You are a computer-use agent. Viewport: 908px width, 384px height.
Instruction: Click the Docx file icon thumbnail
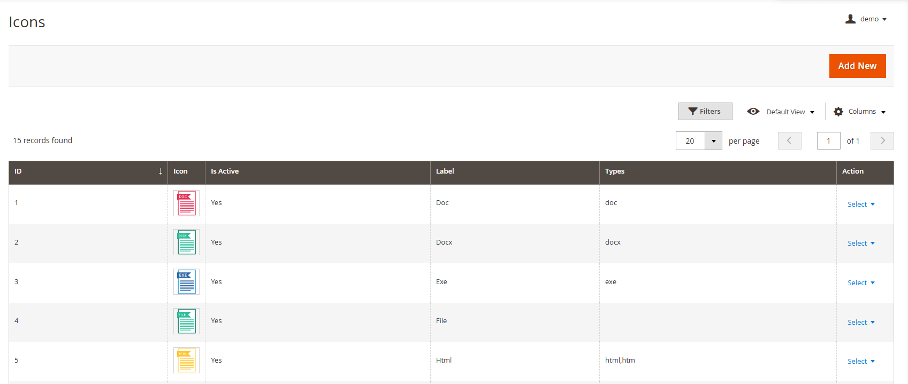click(186, 242)
